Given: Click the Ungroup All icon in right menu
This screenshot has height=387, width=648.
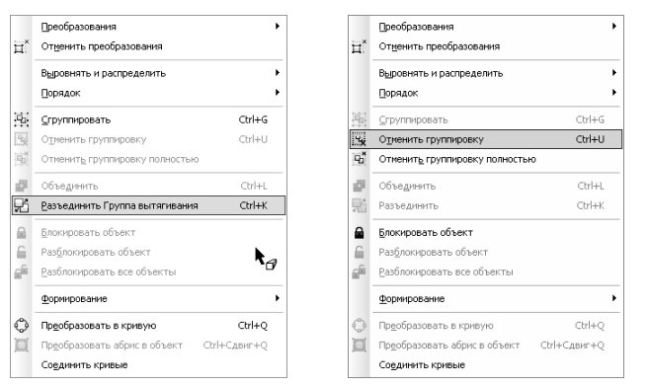Looking at the screenshot, I should (359, 159).
